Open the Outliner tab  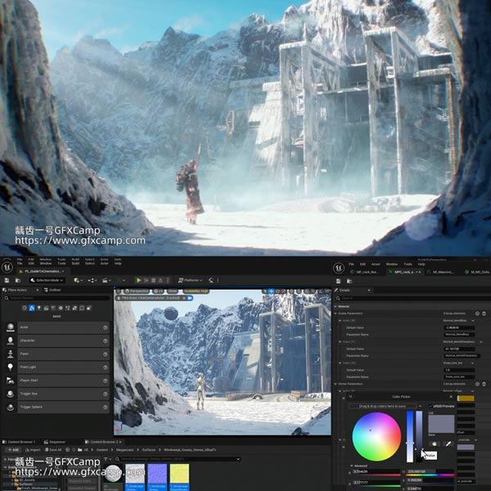point(52,290)
